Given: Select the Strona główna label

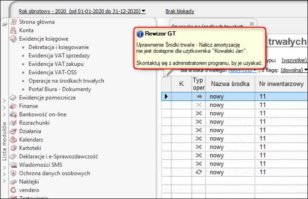Looking at the screenshot, I should pos(37,22).
